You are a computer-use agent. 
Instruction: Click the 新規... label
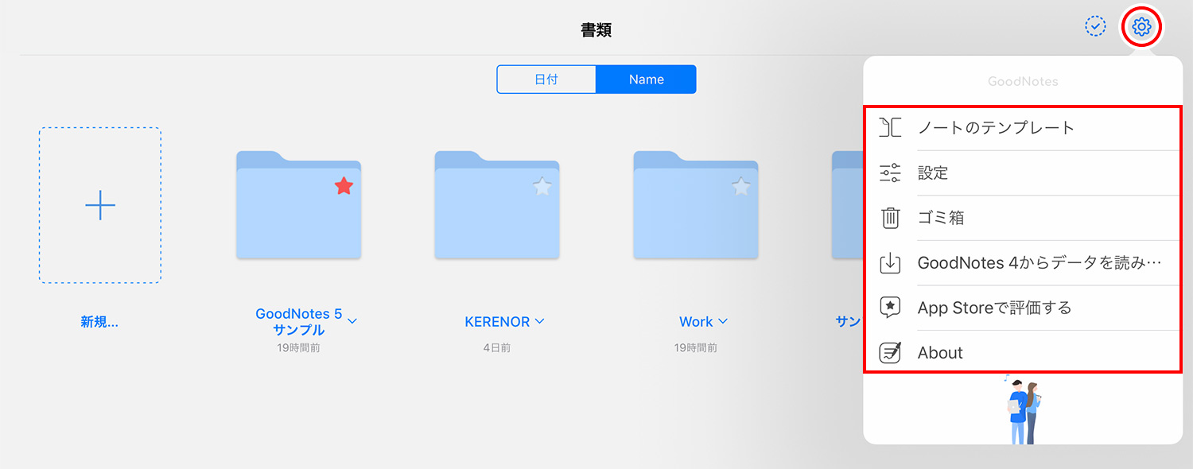coord(99,322)
